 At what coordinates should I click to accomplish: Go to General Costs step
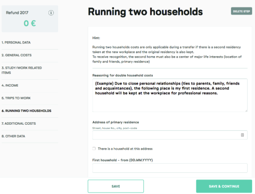(x=17, y=55)
